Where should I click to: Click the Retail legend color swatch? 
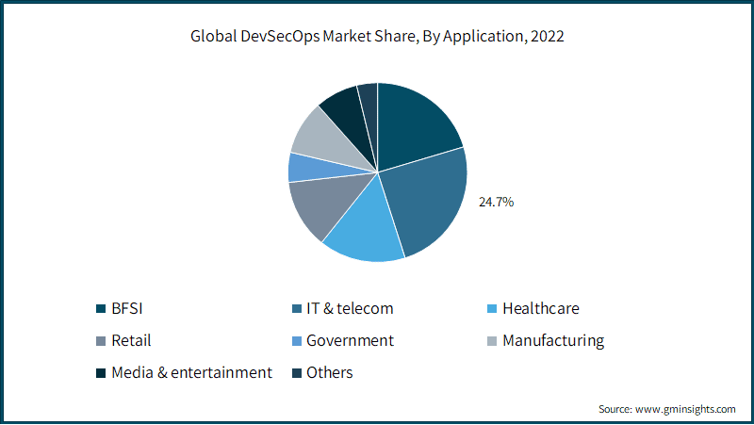click(101, 341)
